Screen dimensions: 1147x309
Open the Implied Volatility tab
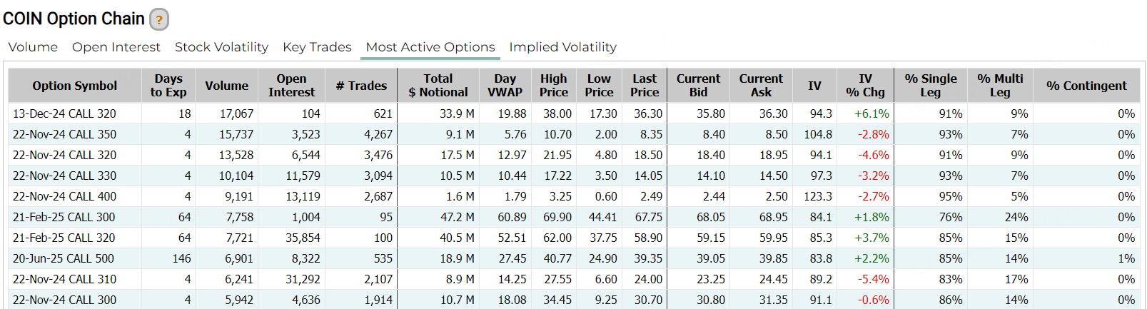(562, 47)
